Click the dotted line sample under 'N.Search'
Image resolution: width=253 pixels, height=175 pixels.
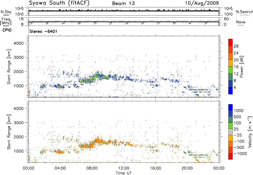pyautogui.click(x=244, y=15)
